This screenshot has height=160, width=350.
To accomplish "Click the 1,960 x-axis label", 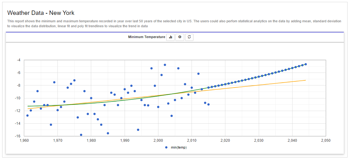I will point(24,141).
